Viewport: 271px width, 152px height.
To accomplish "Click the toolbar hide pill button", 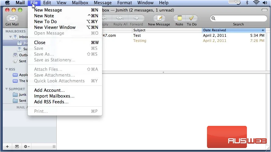I will [x=264, y=10].
